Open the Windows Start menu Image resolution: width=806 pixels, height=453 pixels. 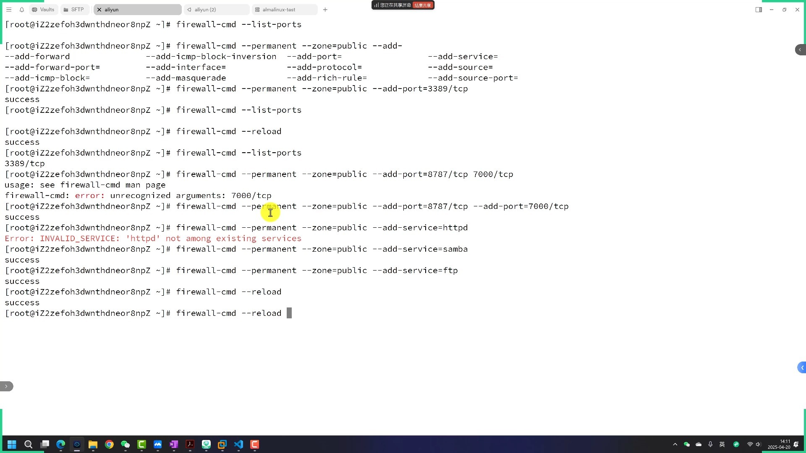11,444
